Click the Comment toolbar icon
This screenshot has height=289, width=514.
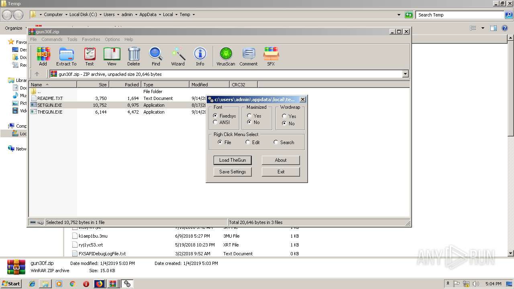tap(249, 56)
